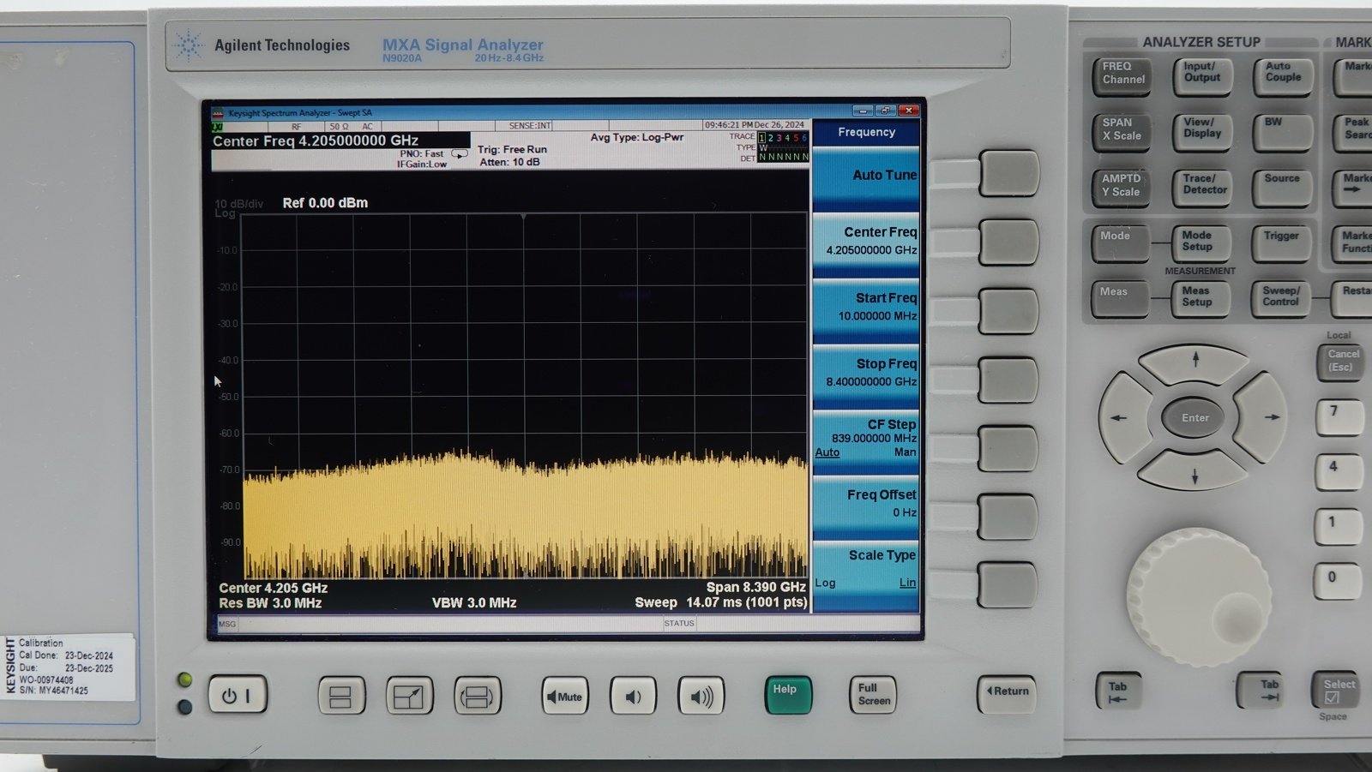Click the bezel key beside Center Freq

[1008, 242]
